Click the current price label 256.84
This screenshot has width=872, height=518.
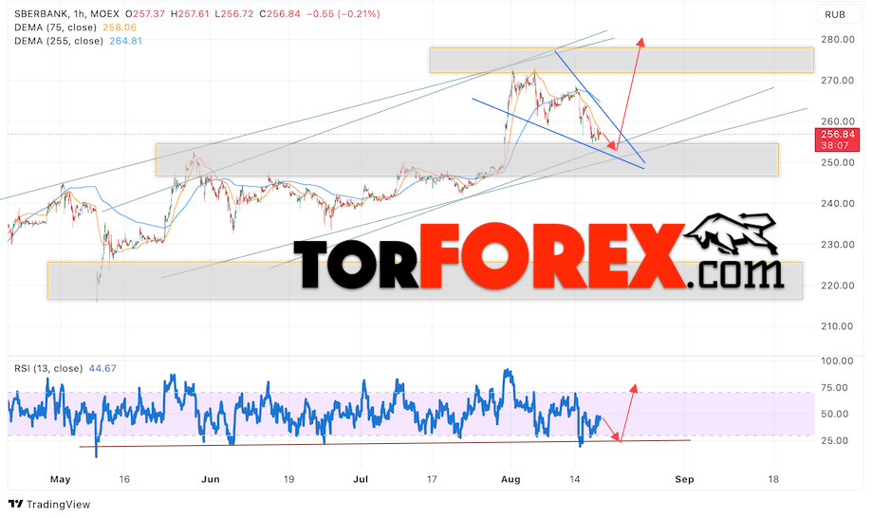tap(838, 134)
